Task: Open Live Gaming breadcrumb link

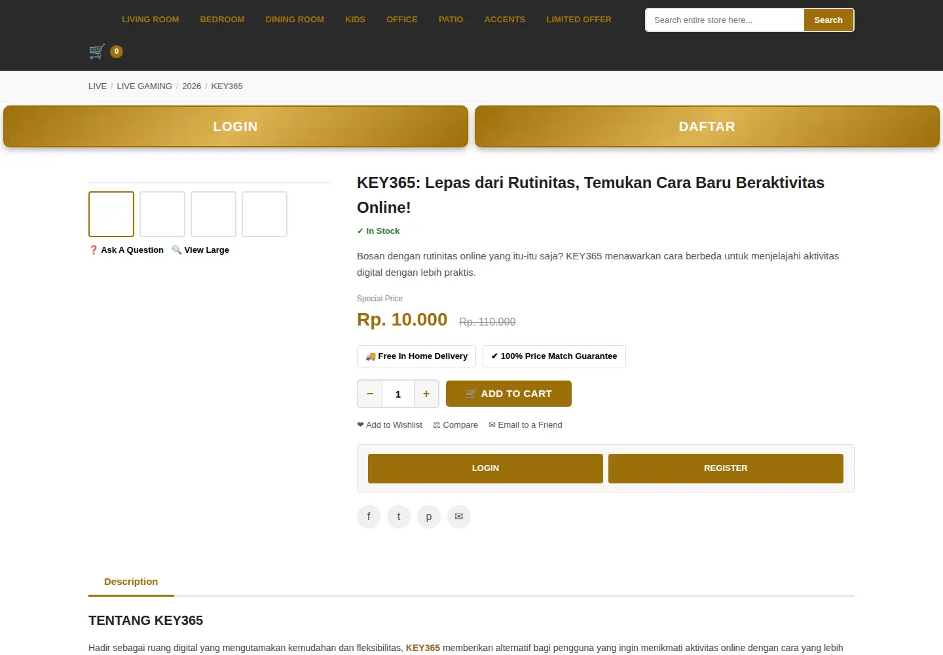Action: click(x=145, y=86)
